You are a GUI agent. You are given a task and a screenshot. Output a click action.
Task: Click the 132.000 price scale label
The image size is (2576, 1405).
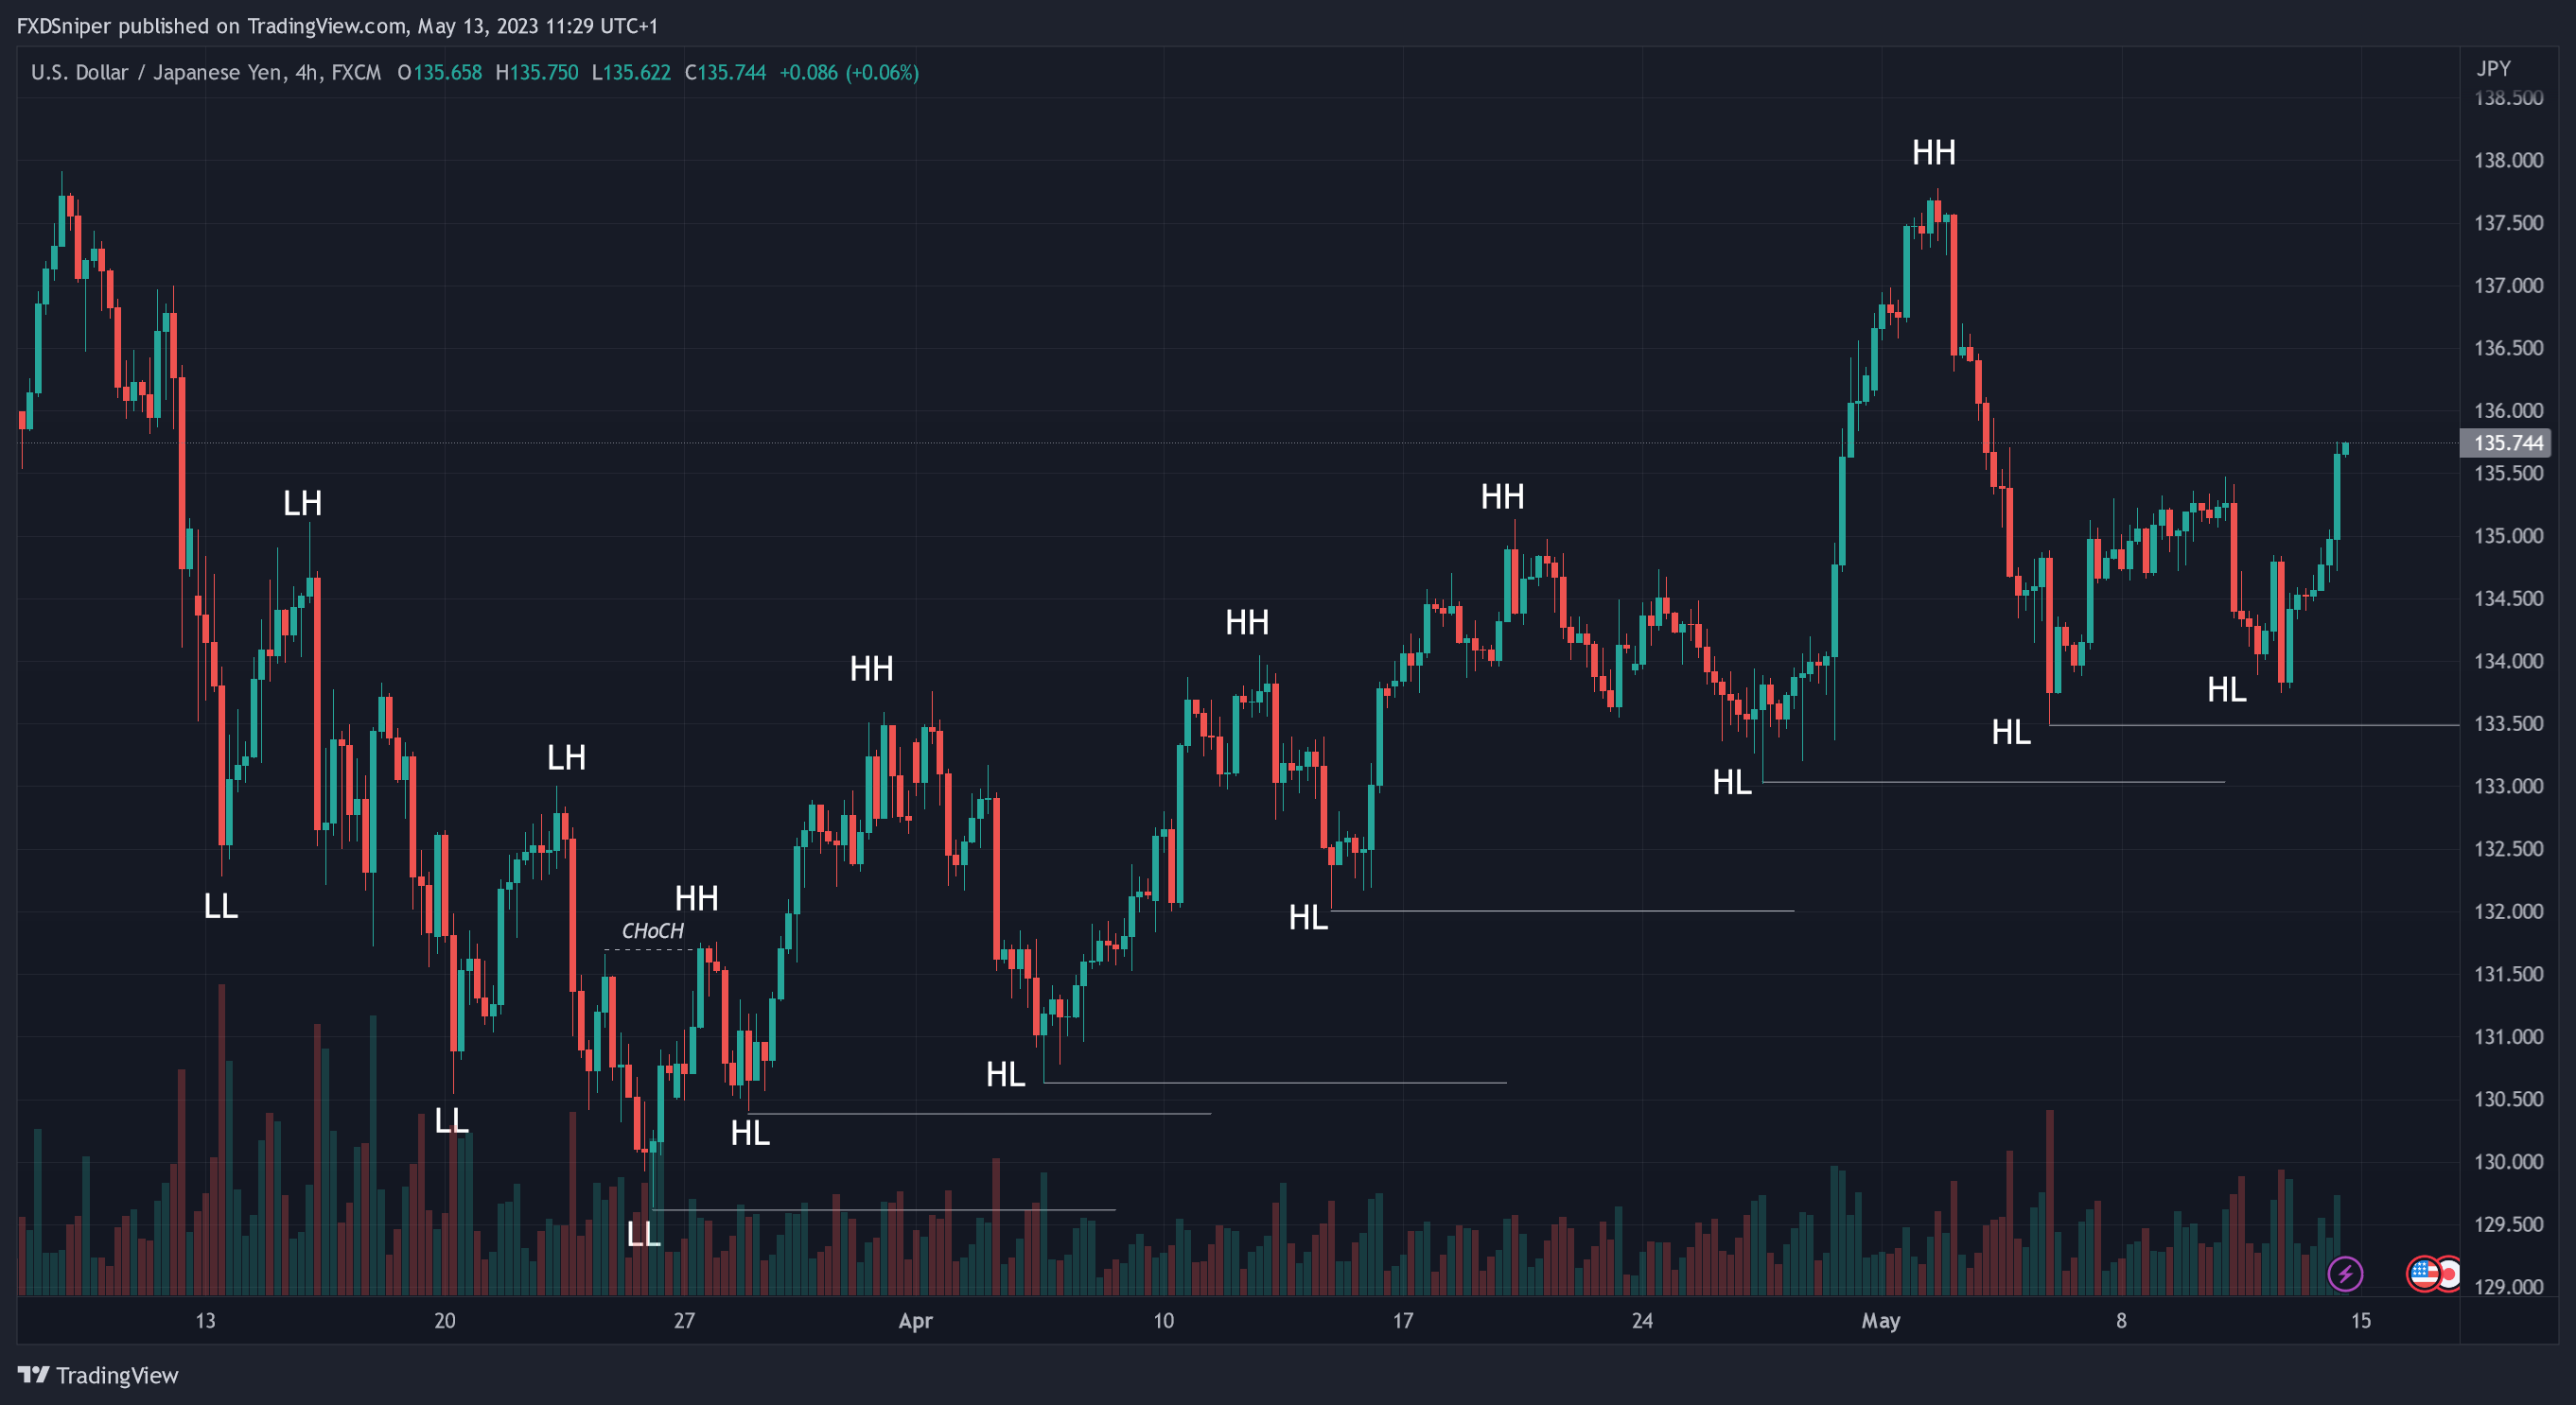tap(2508, 911)
